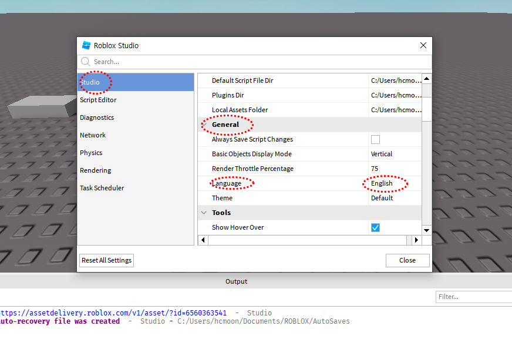Click the Plugins Dir path value
The height and width of the screenshot is (346, 512).
395,95
